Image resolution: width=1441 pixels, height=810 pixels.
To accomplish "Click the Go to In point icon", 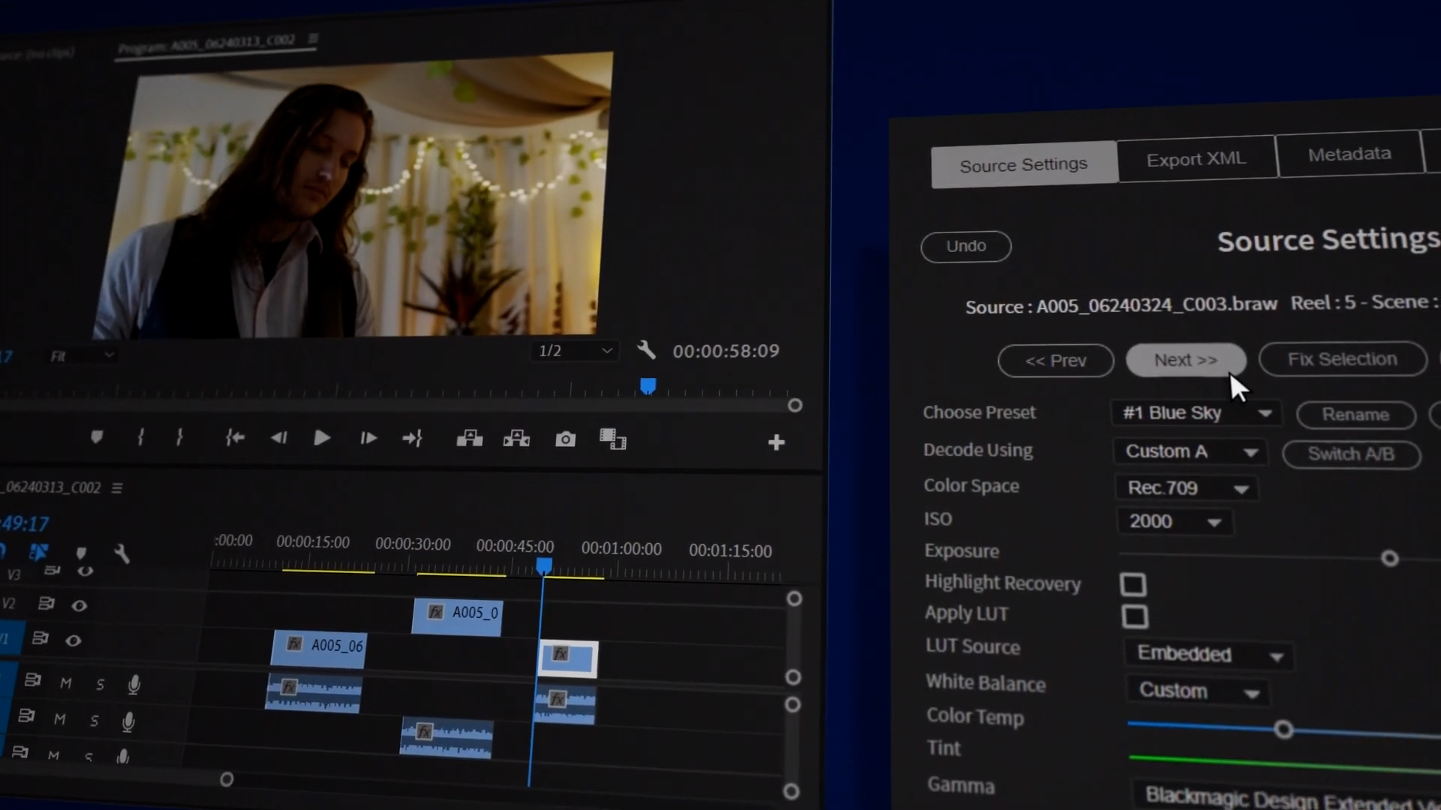I will [234, 438].
